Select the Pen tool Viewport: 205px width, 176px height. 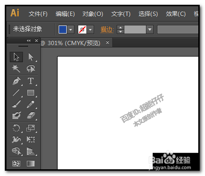(x=16, y=81)
